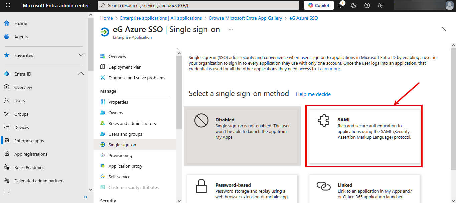Open the feedback icon in header

pos(381,5)
